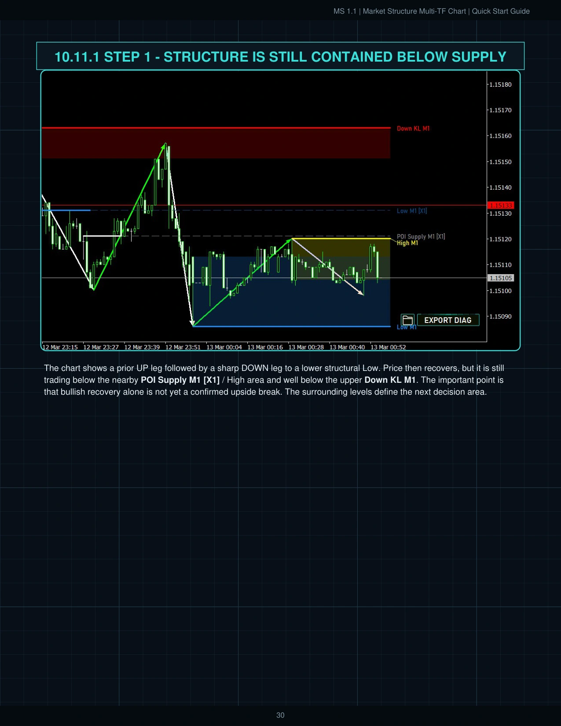
Task: Click the red 1.15133 price tag
Action: 501,205
